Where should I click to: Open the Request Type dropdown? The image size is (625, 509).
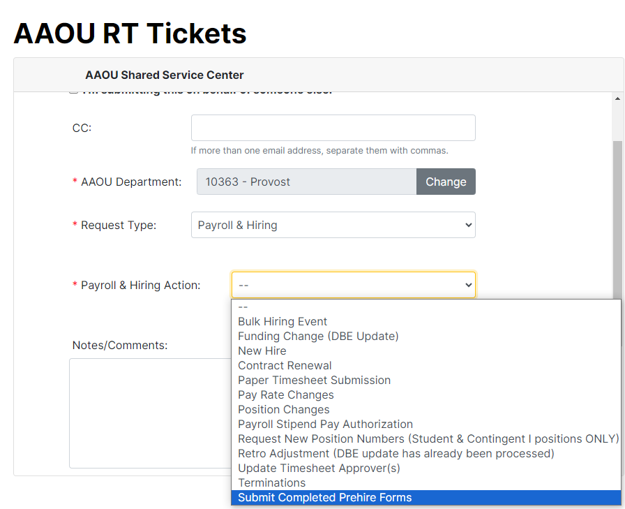333,225
